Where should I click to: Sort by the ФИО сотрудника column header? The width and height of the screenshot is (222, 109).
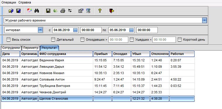coord(65,54)
